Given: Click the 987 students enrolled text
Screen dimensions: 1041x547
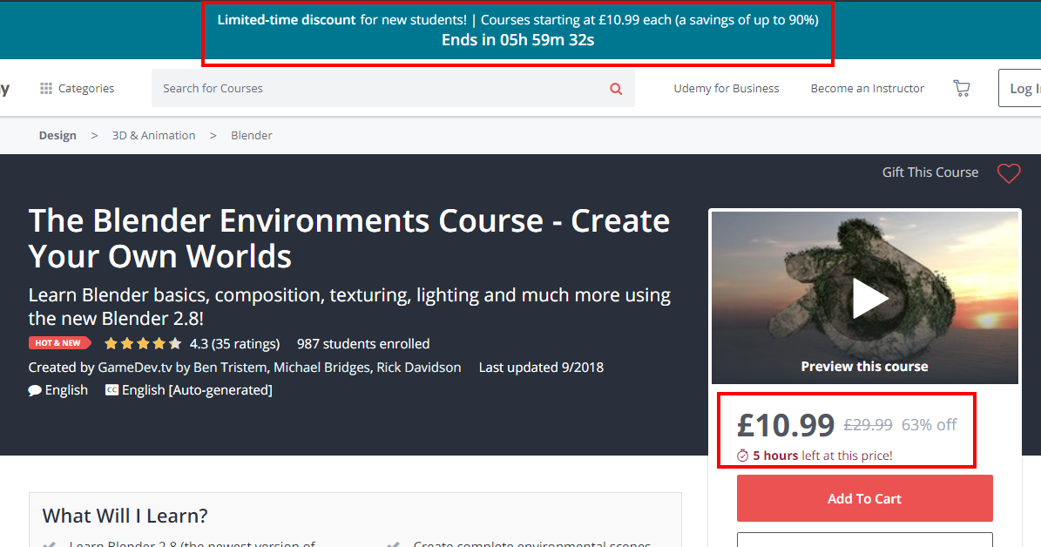Looking at the screenshot, I should [363, 344].
